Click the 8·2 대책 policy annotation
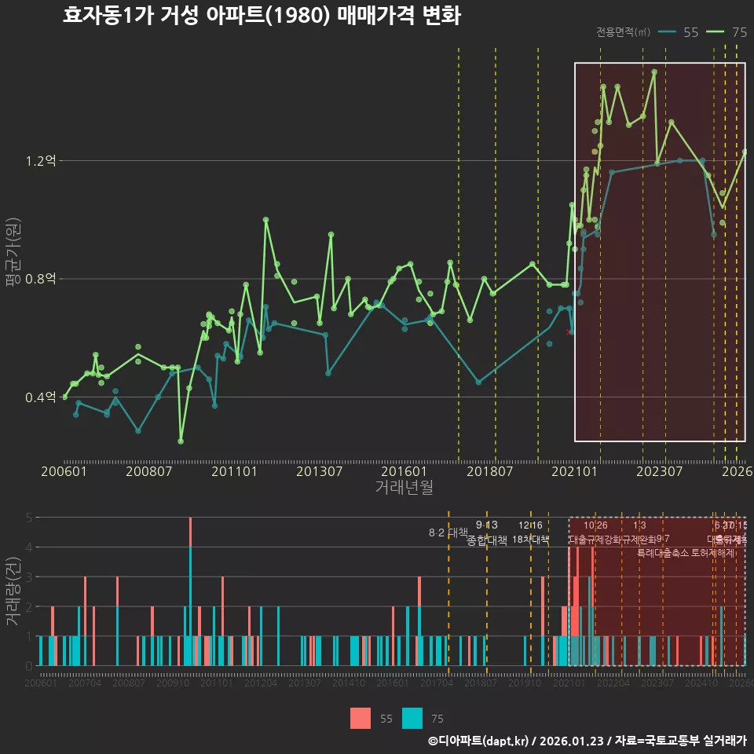 click(x=448, y=533)
